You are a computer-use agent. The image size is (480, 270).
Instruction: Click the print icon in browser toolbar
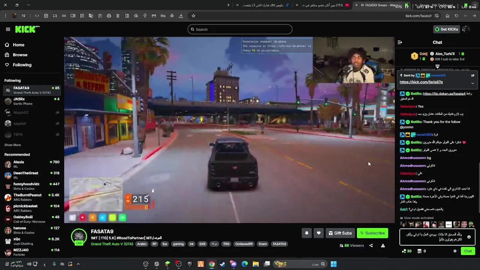pos(109,16)
